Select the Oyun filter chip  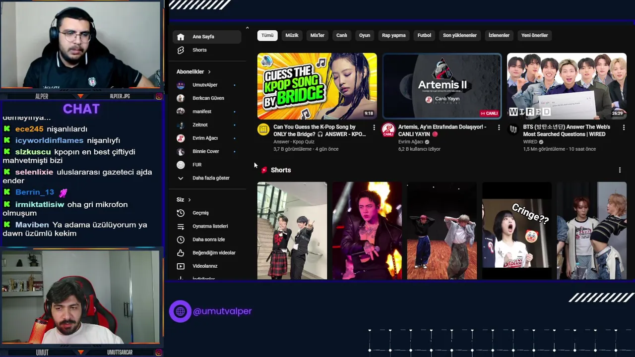point(365,36)
